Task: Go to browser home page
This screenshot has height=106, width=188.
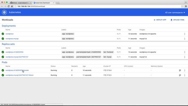Action: (x=12, y=6)
